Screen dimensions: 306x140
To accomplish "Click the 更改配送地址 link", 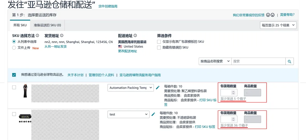I will (128, 51).
